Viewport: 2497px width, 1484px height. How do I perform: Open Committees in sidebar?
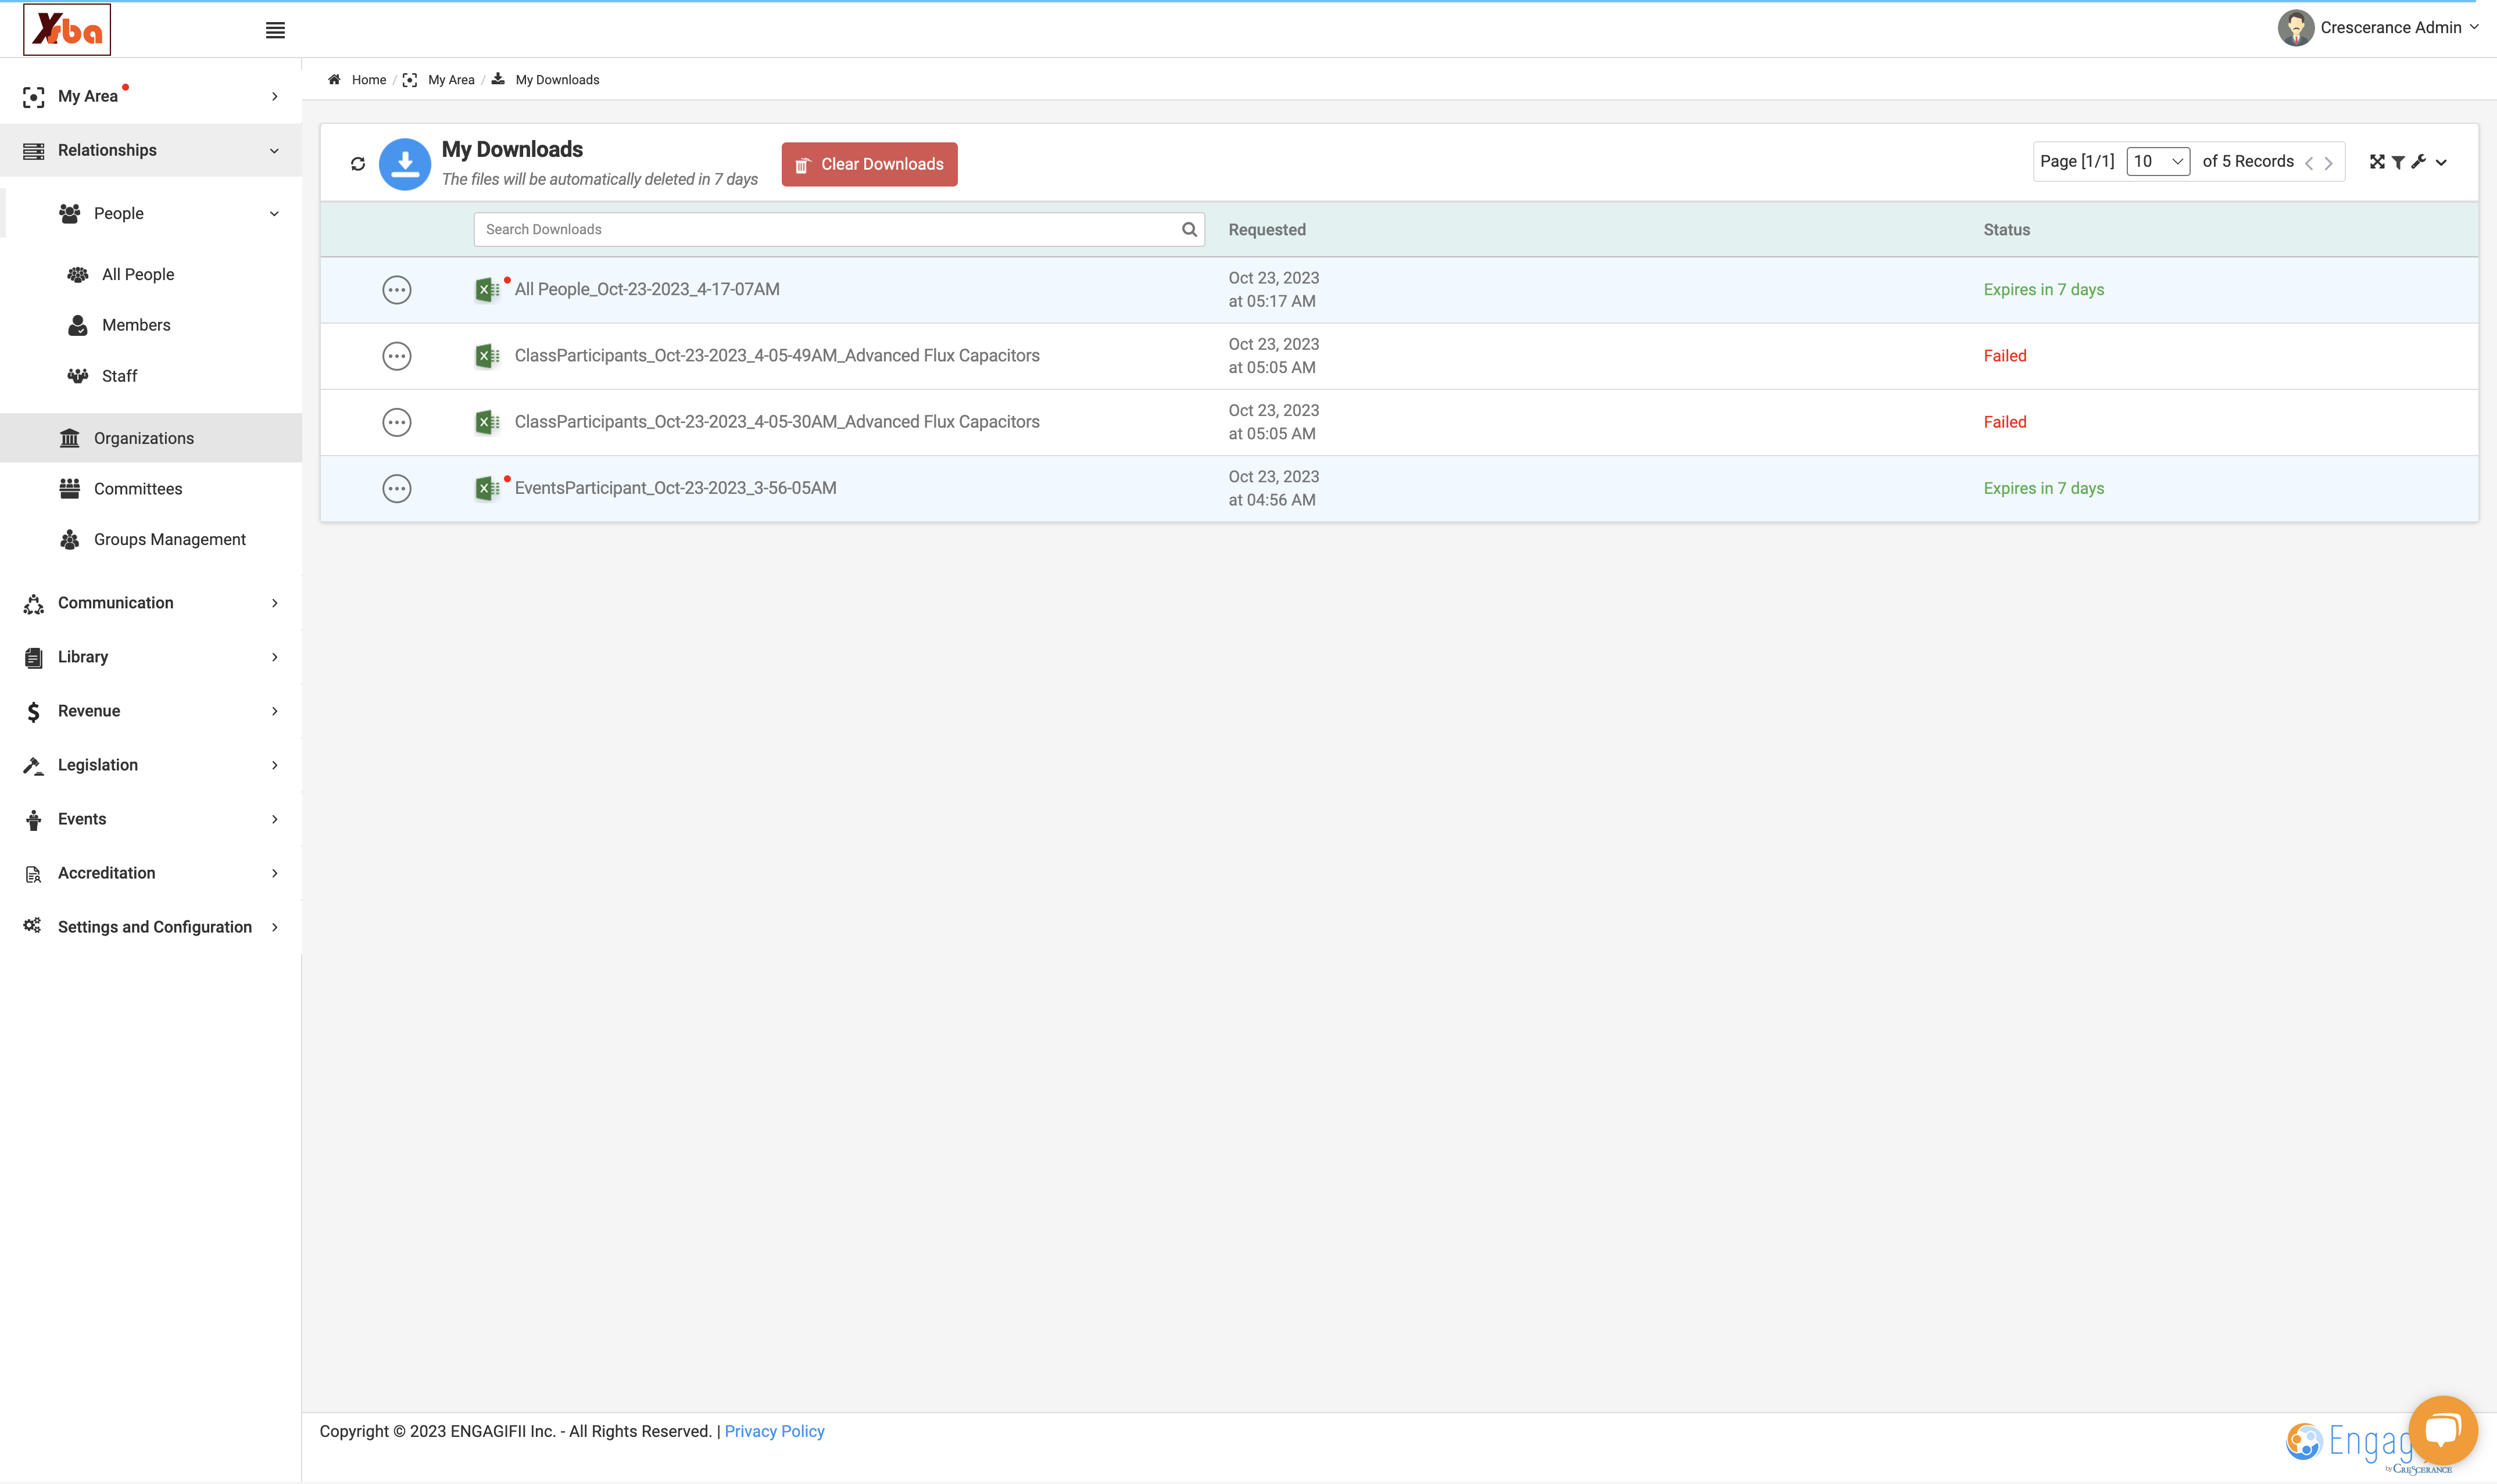point(138,489)
